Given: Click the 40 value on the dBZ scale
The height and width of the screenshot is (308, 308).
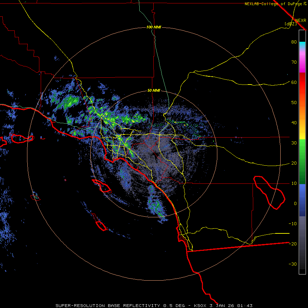Looking at the screenshot, I should (294, 123).
